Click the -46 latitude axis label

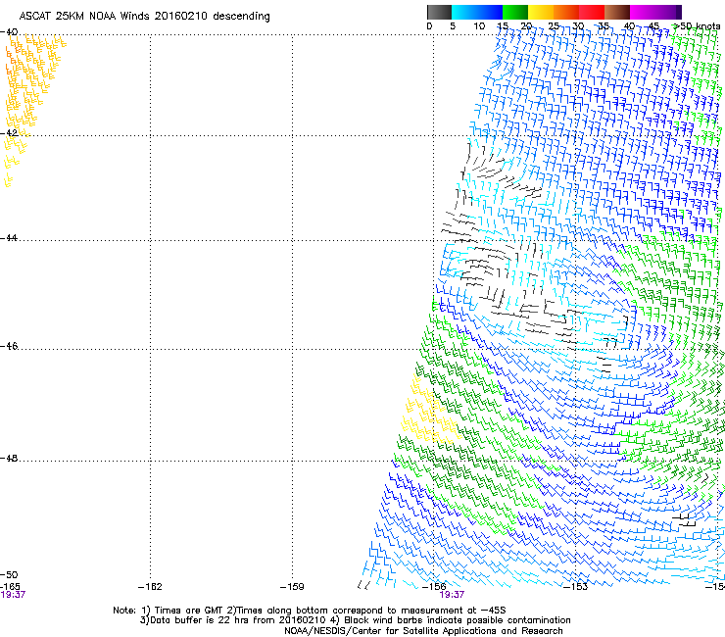click(x=9, y=346)
